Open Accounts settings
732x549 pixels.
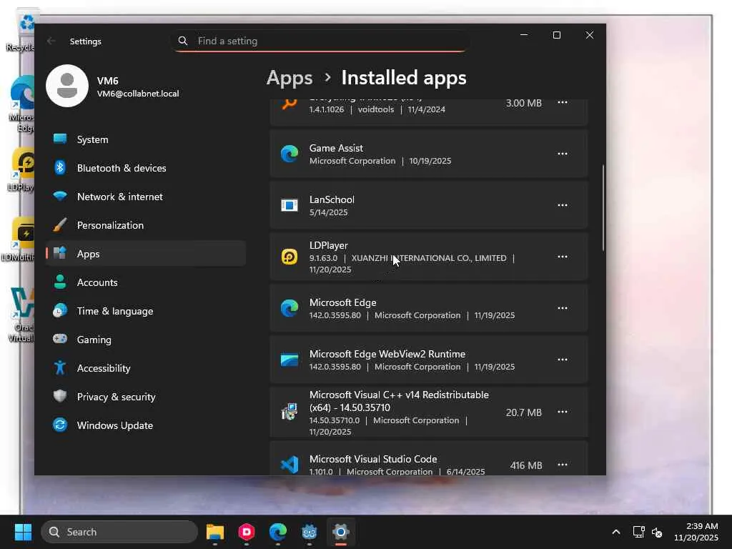click(x=146, y=282)
